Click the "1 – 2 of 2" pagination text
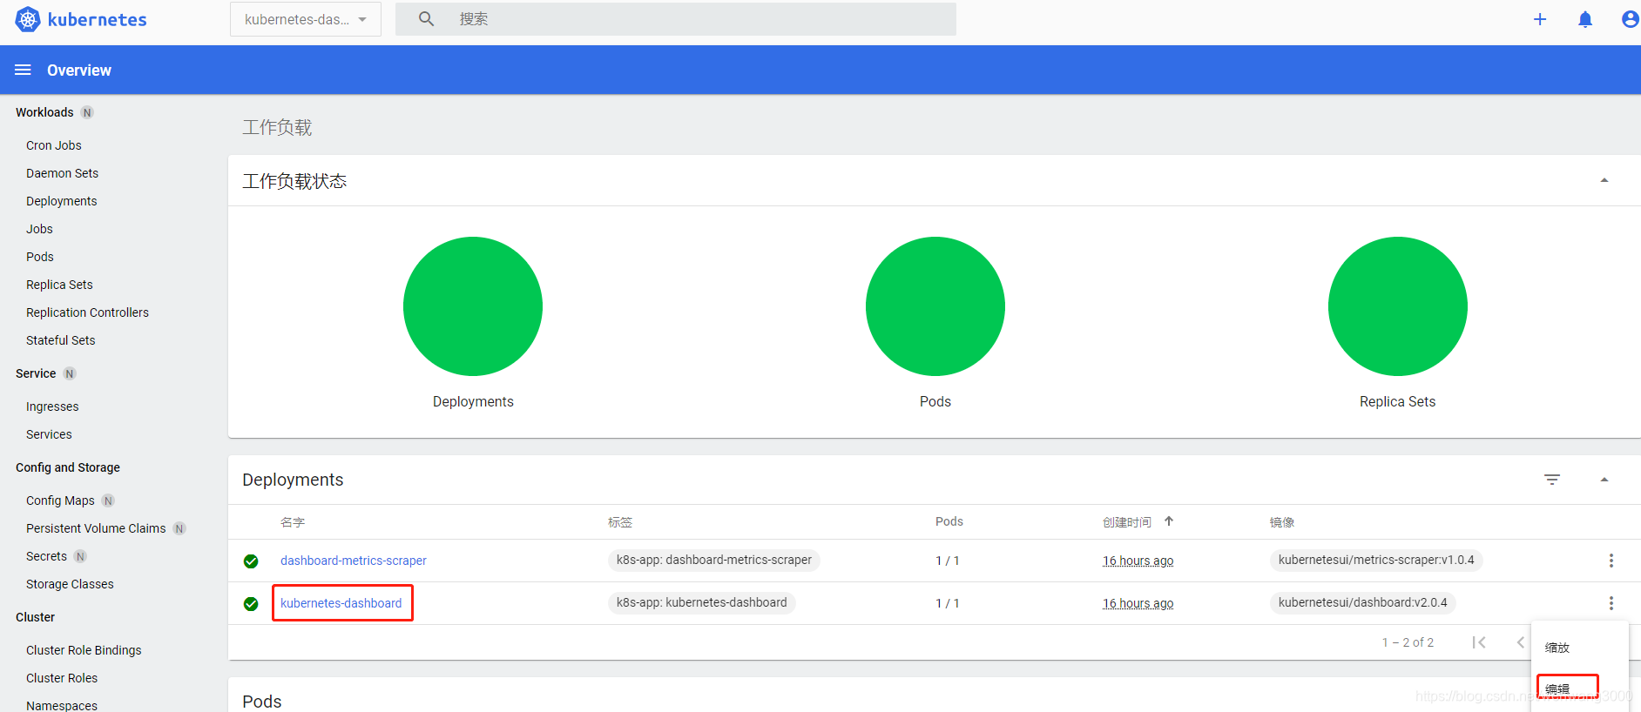 tap(1408, 642)
